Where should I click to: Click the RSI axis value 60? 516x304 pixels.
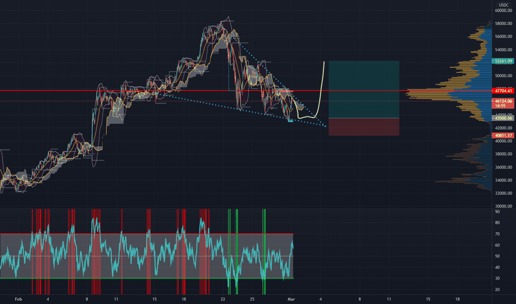[x=497, y=245]
